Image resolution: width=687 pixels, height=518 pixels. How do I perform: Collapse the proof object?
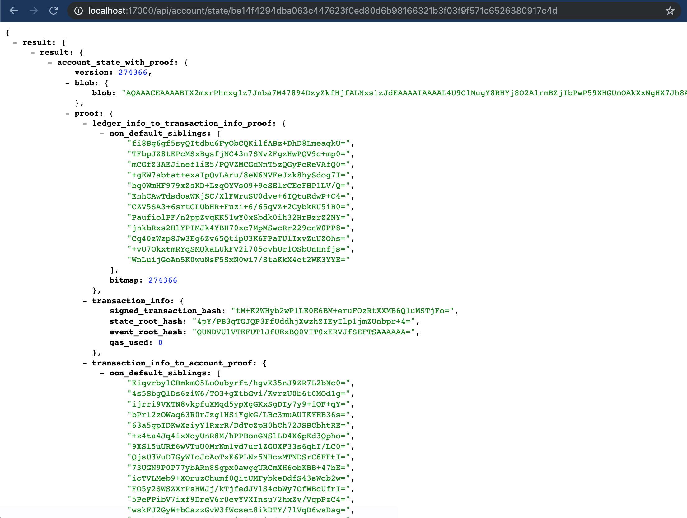click(68, 114)
